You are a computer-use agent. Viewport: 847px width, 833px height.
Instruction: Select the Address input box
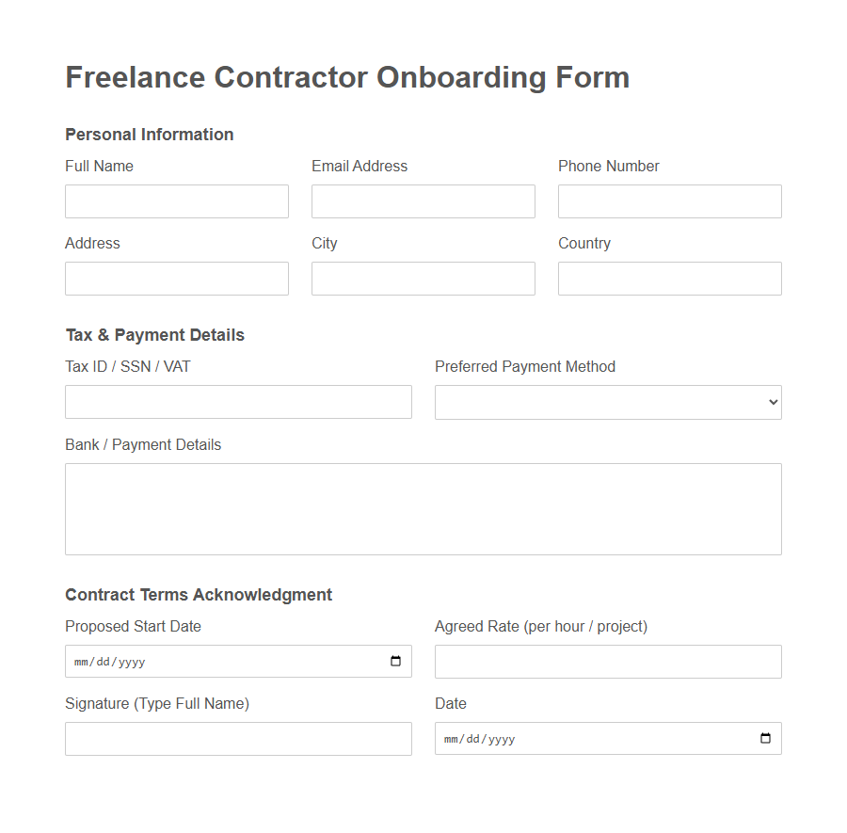click(176, 278)
